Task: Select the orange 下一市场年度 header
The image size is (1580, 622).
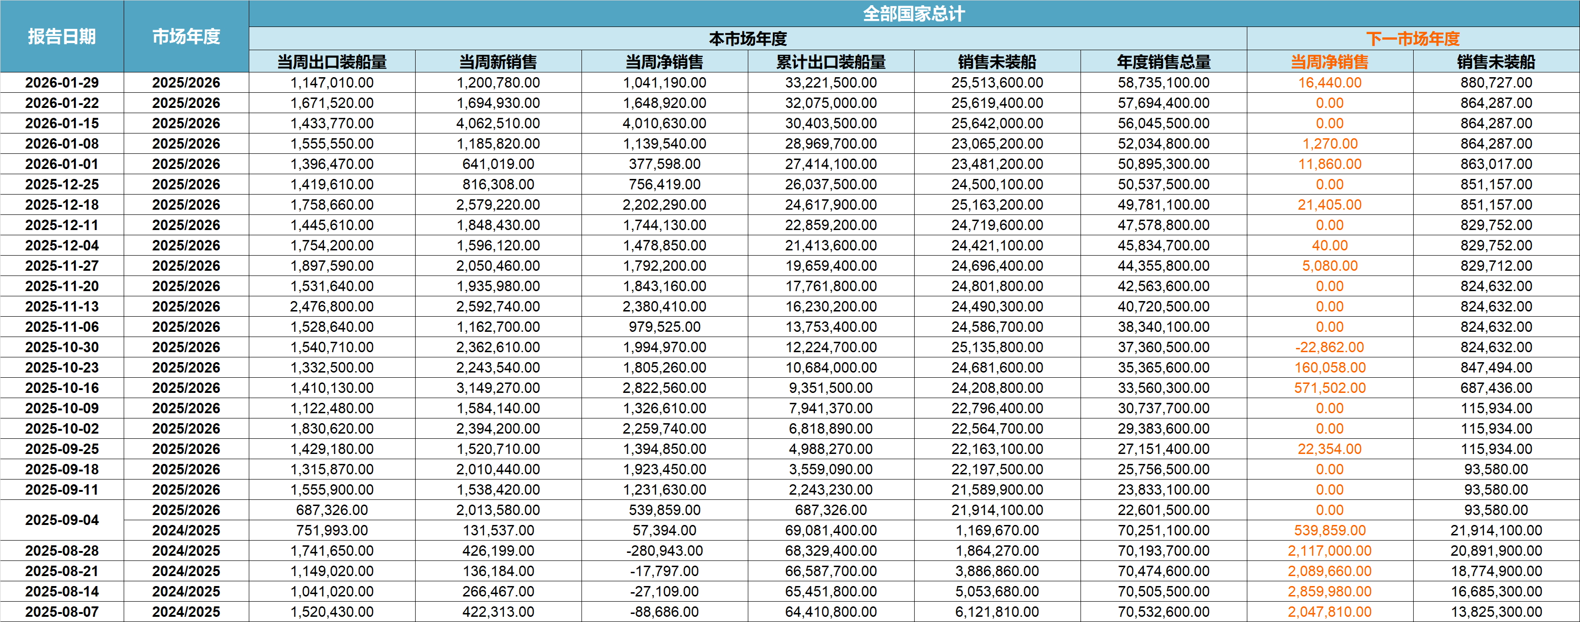Action: point(1413,39)
